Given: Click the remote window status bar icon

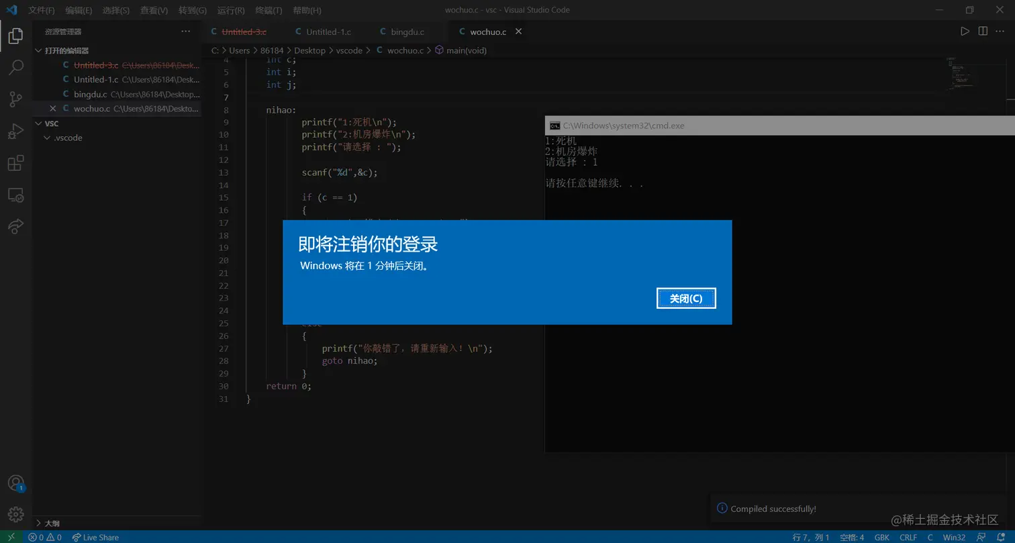Looking at the screenshot, I should coord(11,537).
